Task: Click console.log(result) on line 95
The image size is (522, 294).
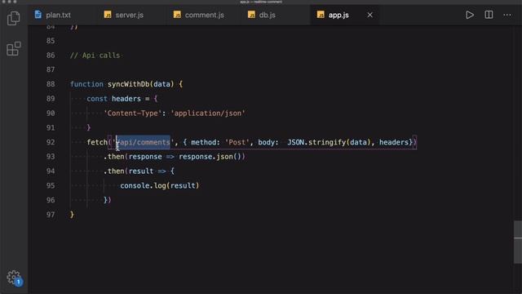Action: coord(160,185)
